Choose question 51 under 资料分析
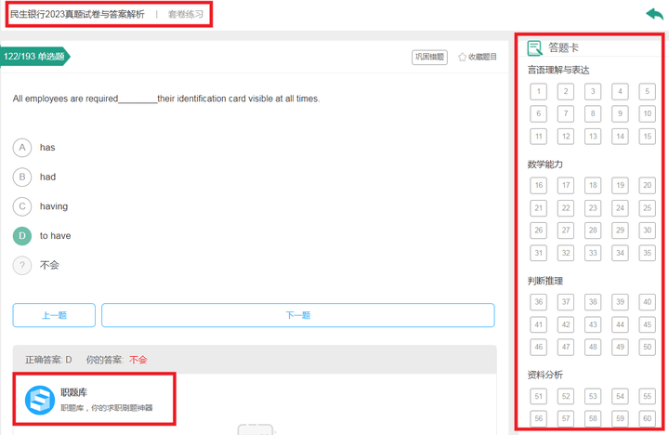Screen dimensions: 669x435 pyautogui.click(x=538, y=397)
